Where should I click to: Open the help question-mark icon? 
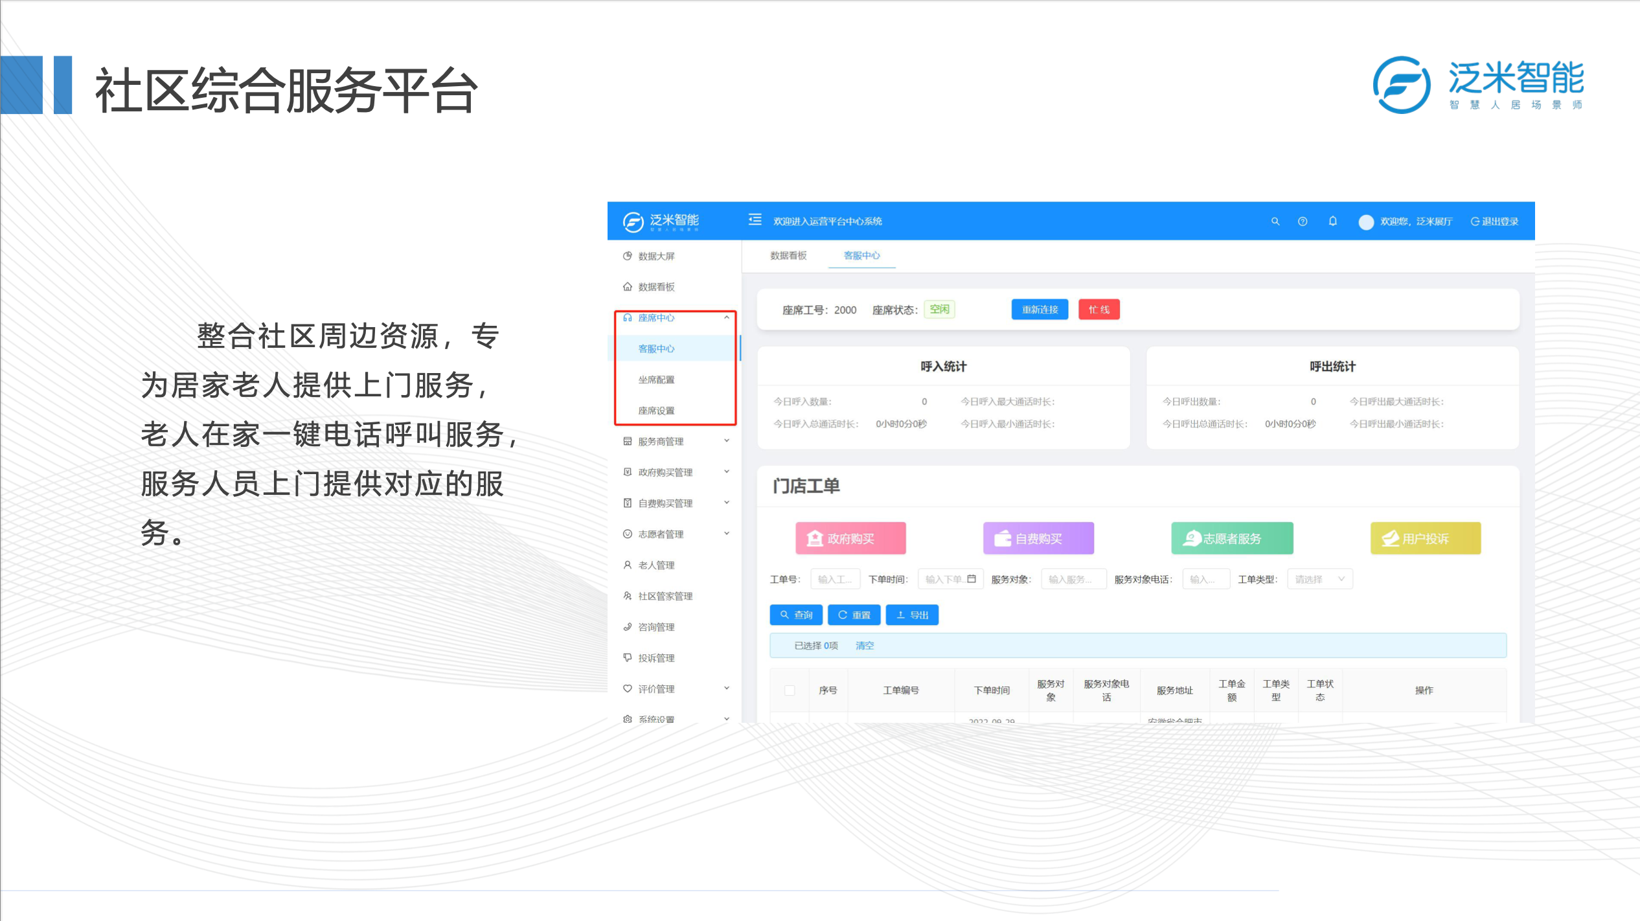1303,221
